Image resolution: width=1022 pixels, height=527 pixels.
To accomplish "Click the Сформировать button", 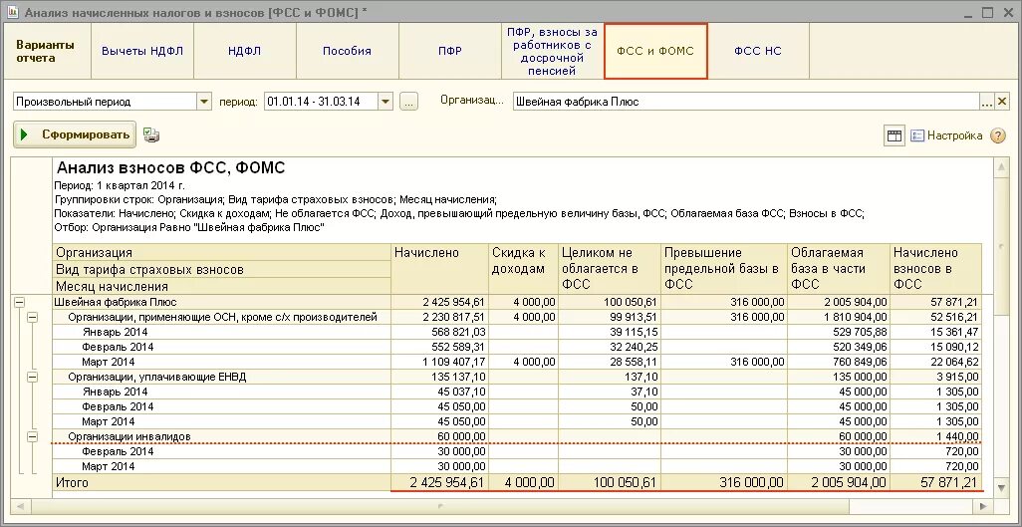I will coord(75,135).
